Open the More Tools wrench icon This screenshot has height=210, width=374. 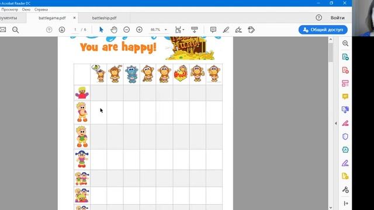345,190
